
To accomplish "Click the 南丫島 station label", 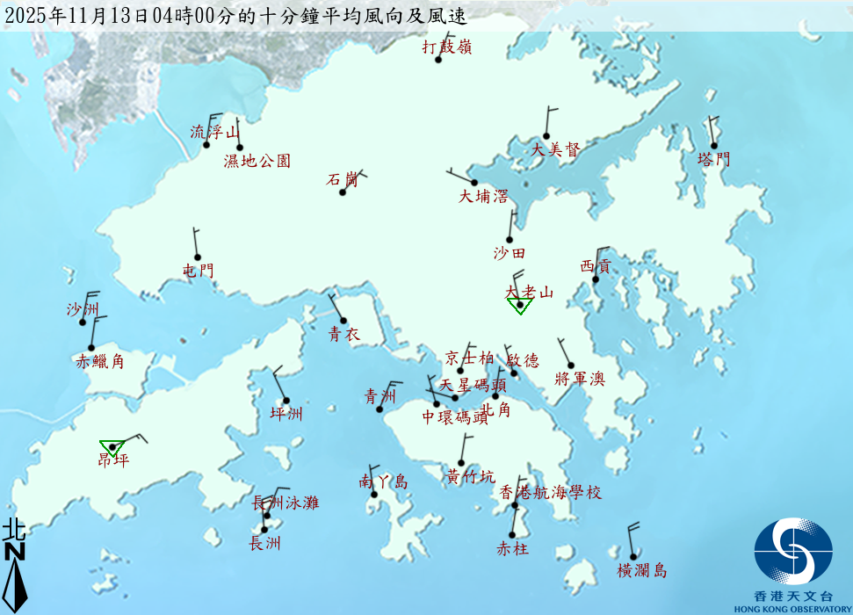I will pyautogui.click(x=384, y=481).
